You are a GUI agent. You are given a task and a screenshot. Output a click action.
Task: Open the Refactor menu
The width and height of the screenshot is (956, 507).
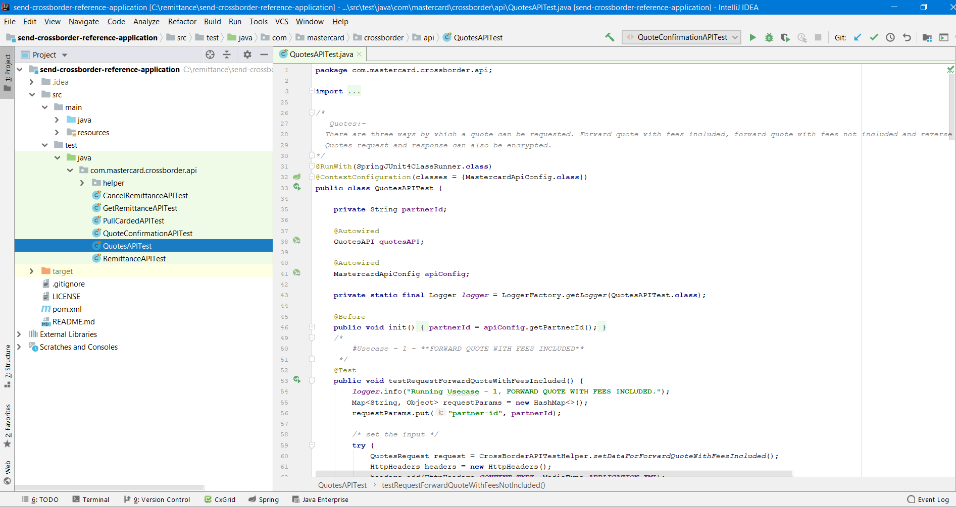coord(182,22)
